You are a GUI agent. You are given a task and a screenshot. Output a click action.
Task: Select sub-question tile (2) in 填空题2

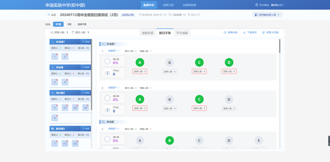pyautogui.click(x=75, y=107)
